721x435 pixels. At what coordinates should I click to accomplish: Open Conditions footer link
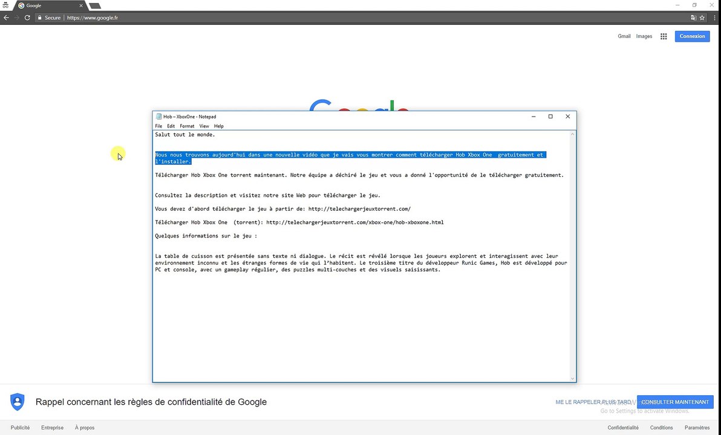pos(661,428)
